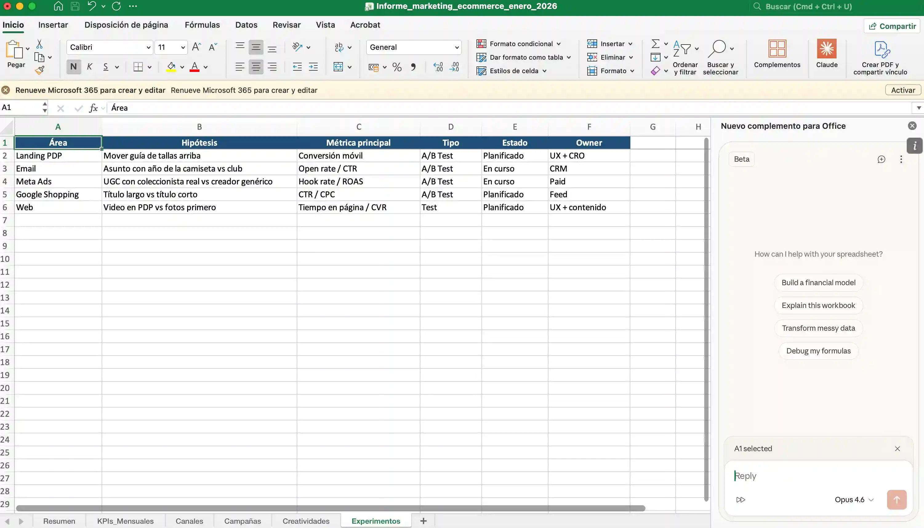The width and height of the screenshot is (924, 528).
Task: Click the format painter brush icon
Action: tap(40, 70)
